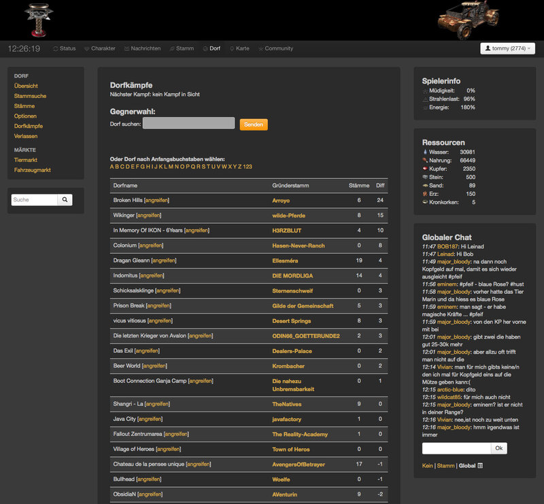Click the magnifier icon in the sidebar search

click(65, 199)
